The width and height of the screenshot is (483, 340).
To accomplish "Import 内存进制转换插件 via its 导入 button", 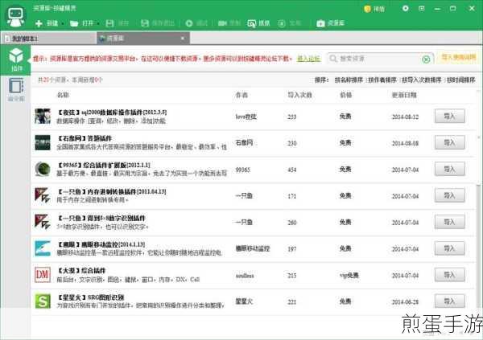I will click(450, 195).
